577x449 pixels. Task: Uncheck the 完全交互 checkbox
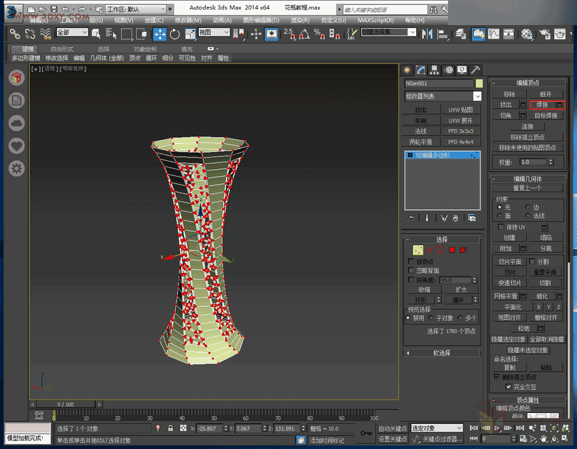[x=509, y=387]
